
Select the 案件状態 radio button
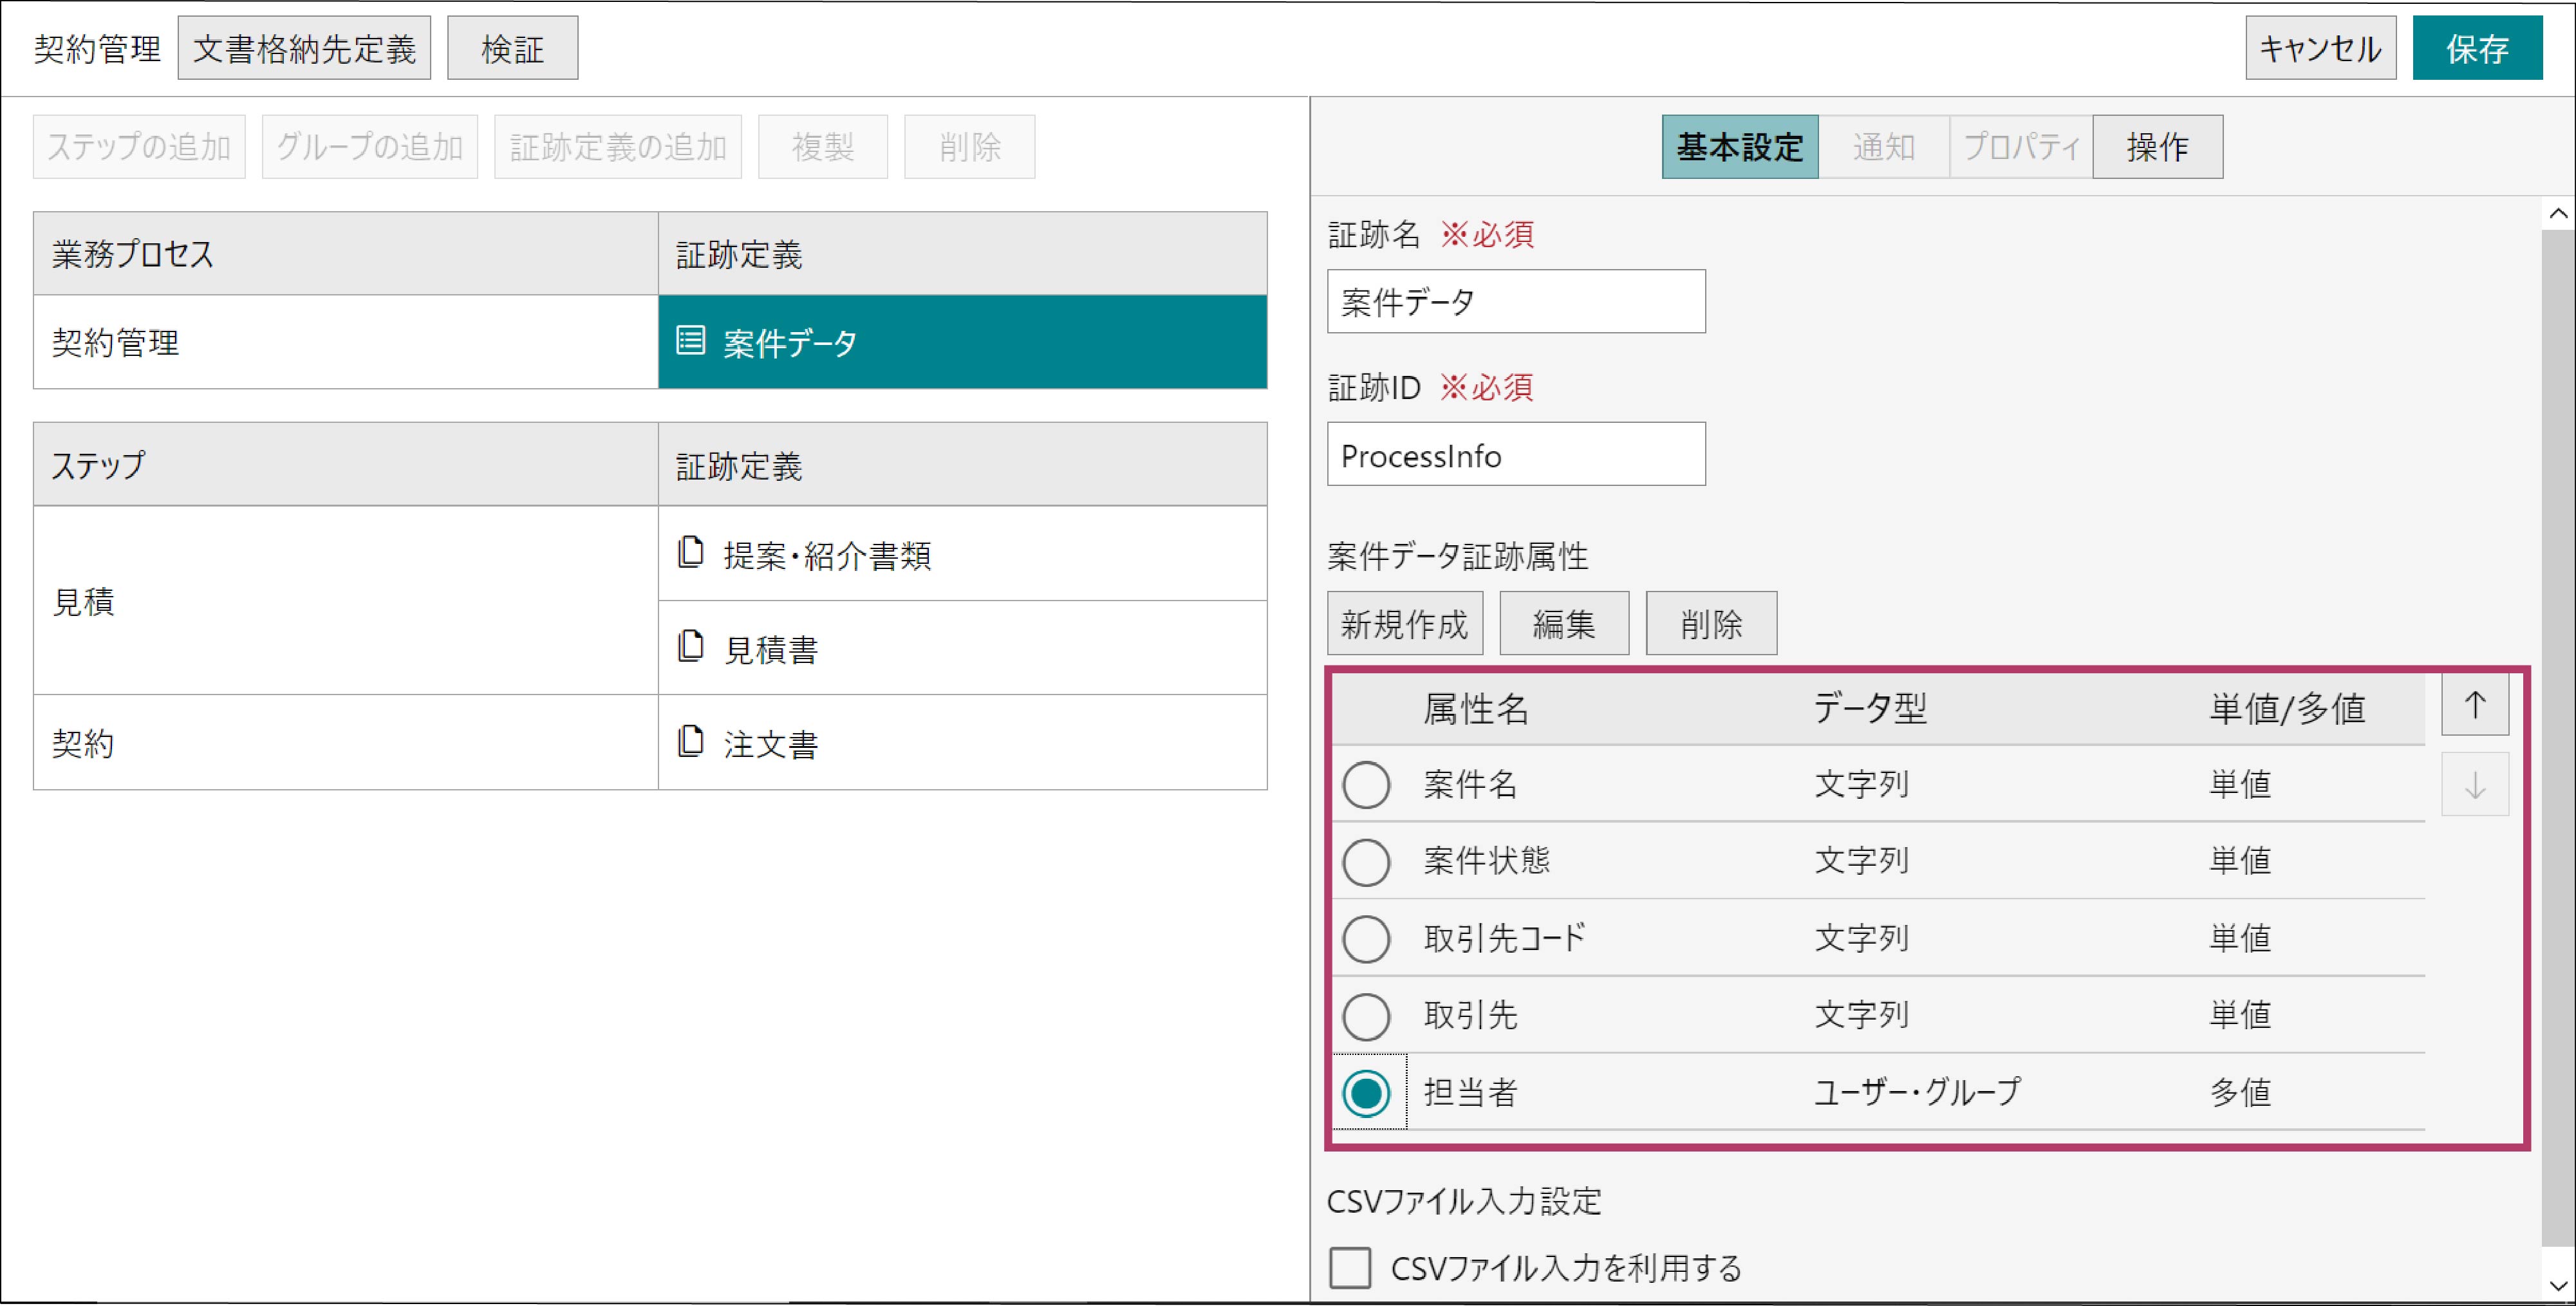[x=1366, y=862]
